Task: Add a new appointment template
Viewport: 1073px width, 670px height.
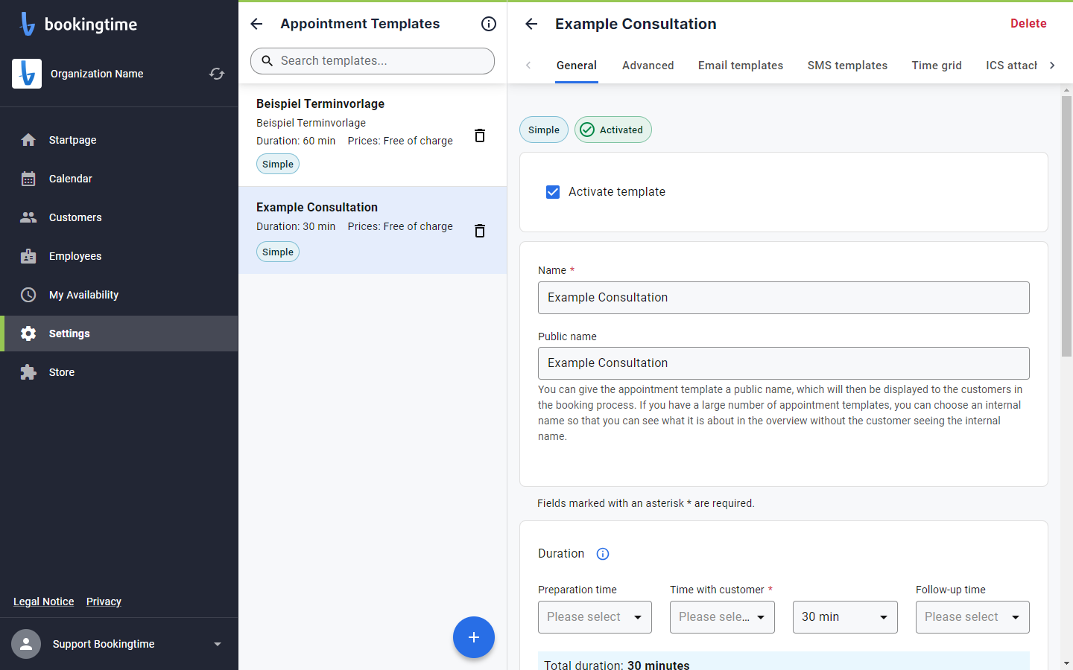Action: 474,637
